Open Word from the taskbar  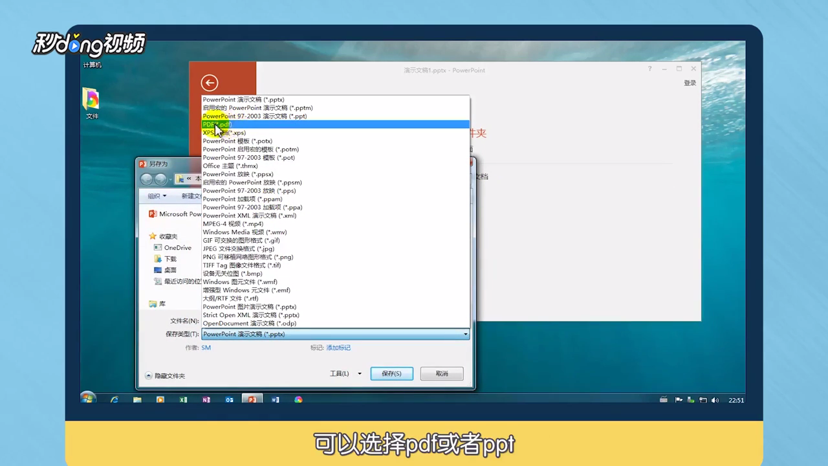click(276, 400)
